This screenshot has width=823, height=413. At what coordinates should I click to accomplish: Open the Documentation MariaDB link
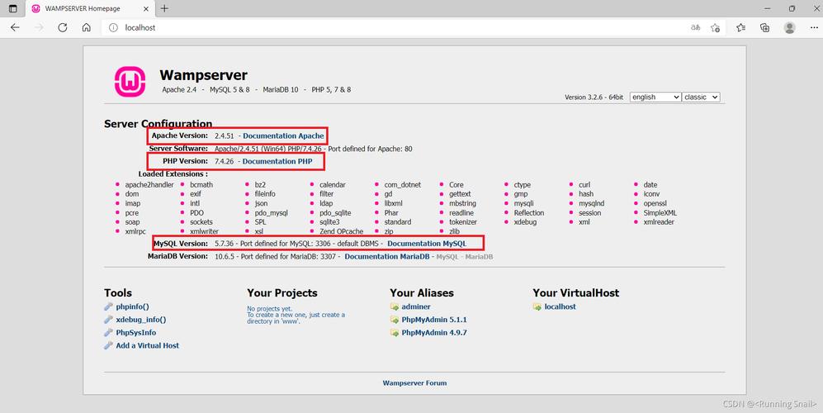click(x=387, y=256)
